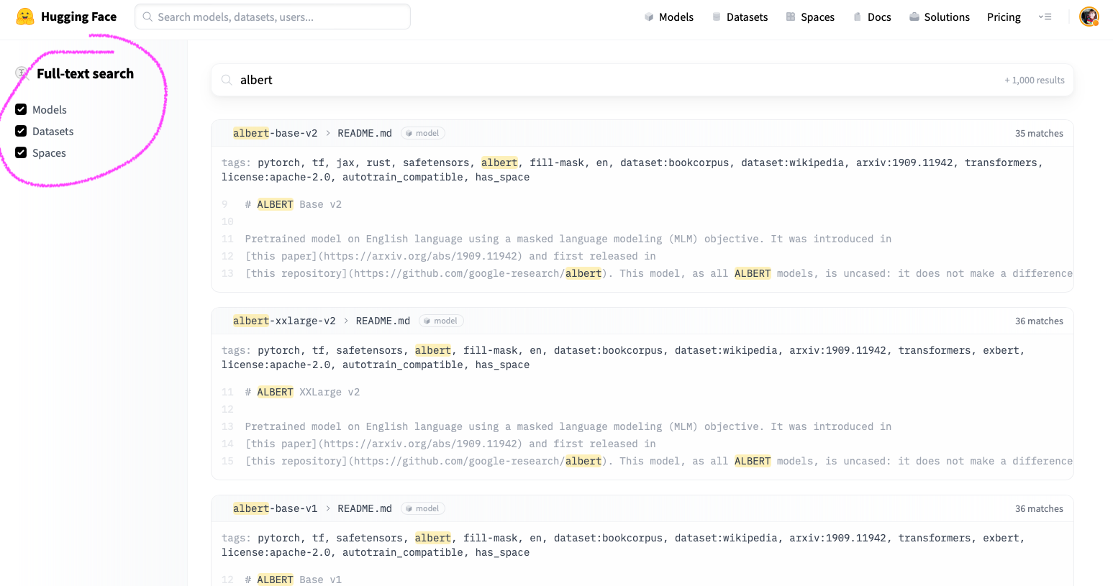Screen dimensions: 1113x586
Task: Open the Pricing page link
Action: point(1003,17)
